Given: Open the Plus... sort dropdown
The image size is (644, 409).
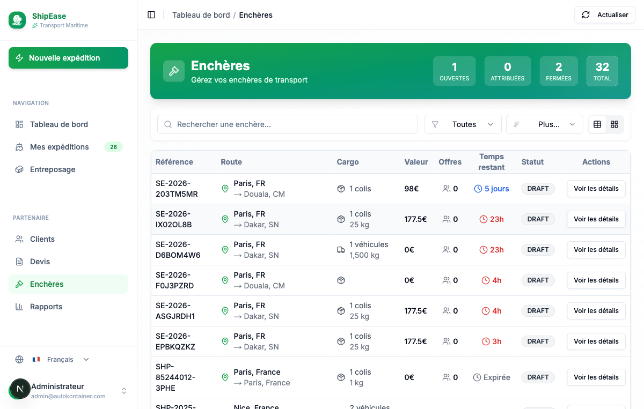Looking at the screenshot, I should [x=545, y=124].
